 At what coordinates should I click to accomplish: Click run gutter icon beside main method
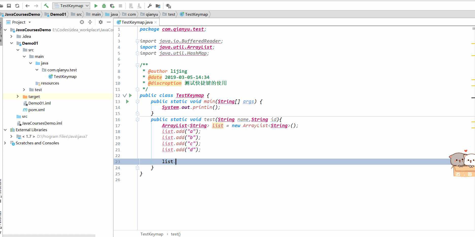click(x=127, y=101)
